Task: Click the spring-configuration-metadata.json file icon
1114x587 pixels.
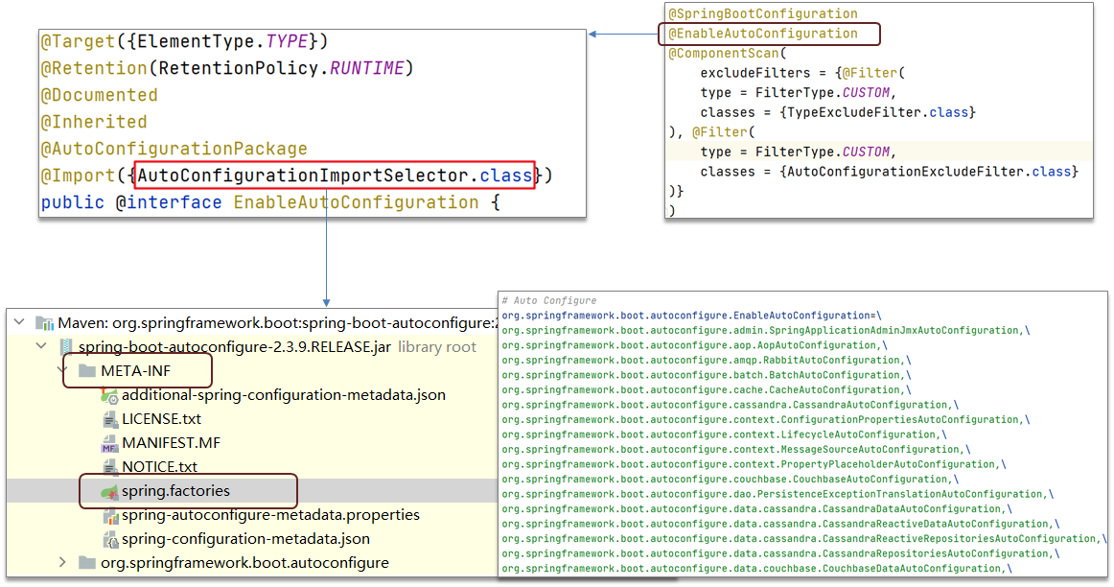Action: [110, 539]
